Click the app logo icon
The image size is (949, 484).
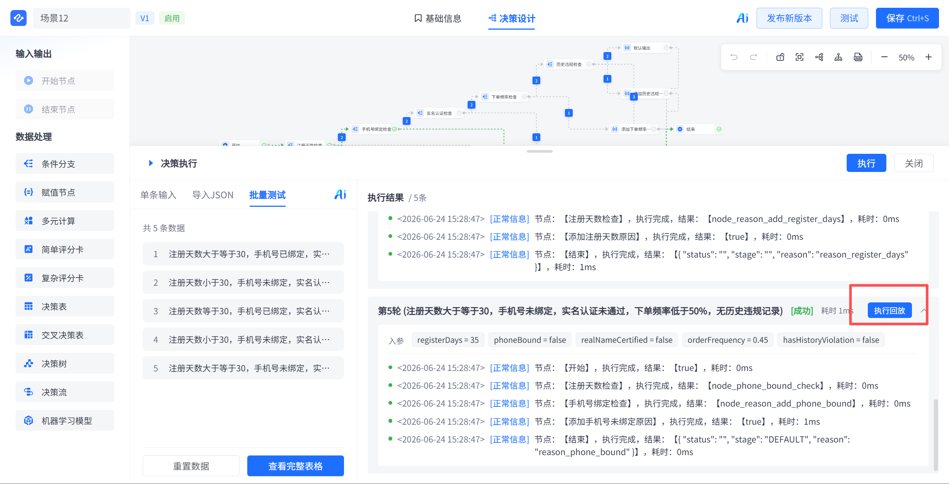[19, 18]
